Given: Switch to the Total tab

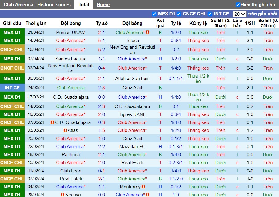Looking at the screenshot, I should tap(84, 5).
